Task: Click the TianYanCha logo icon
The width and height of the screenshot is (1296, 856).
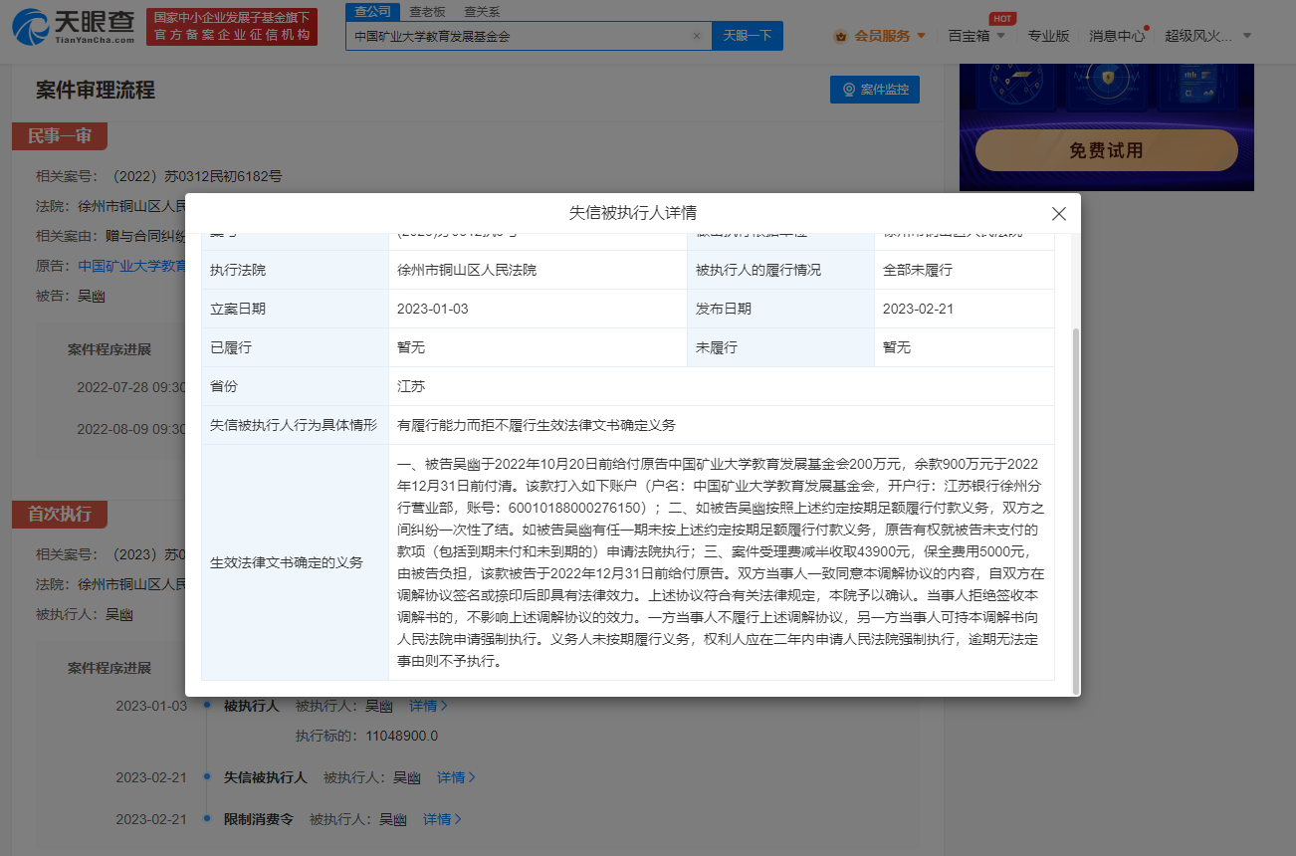Action: (31, 27)
